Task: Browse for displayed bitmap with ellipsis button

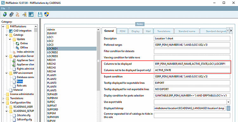Action: (x=228, y=108)
